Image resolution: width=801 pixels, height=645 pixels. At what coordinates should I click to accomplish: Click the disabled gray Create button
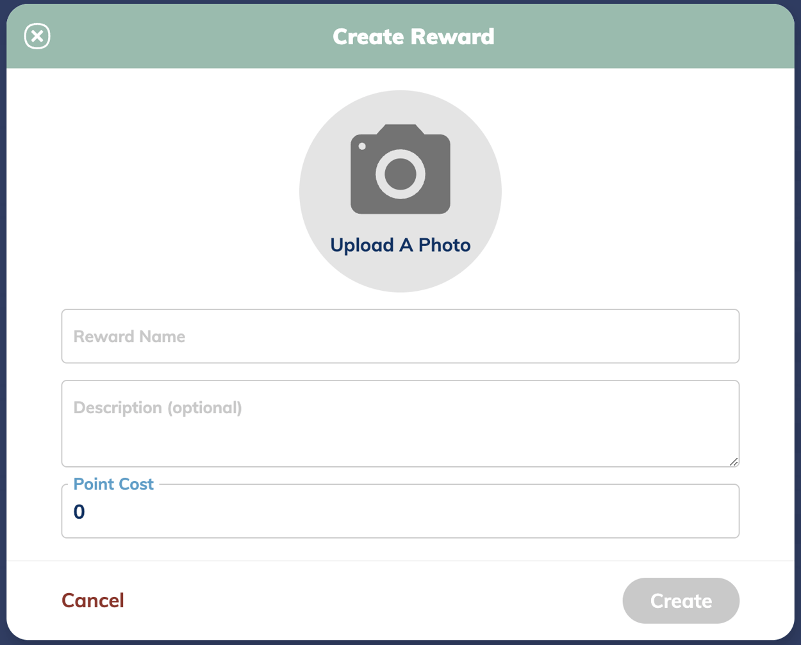(681, 600)
